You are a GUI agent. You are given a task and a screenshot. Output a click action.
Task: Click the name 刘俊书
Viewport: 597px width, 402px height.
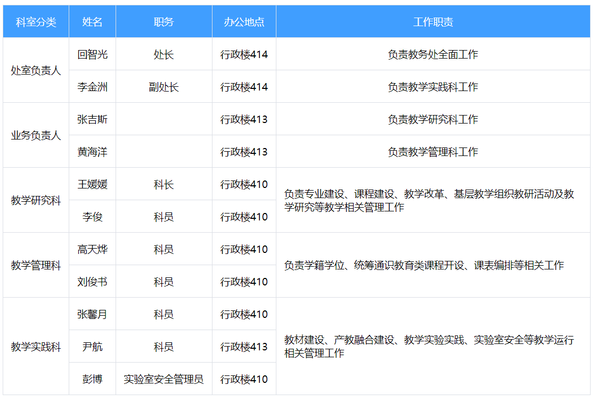click(92, 282)
